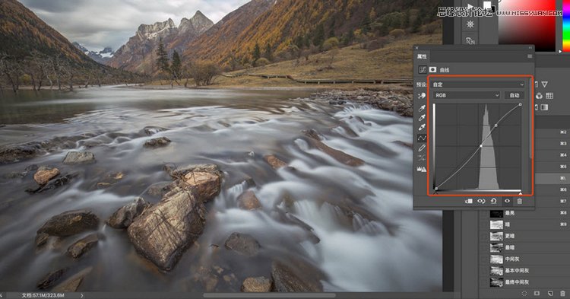The height and width of the screenshot is (299, 570).
Task: Delete current channel trash icon
Action: pos(562,293)
